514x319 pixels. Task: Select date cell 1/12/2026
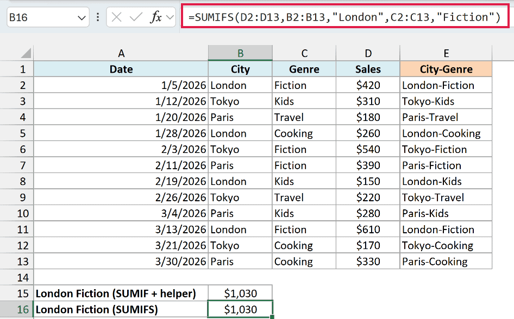click(121, 101)
